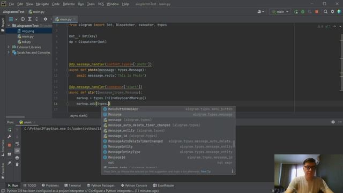Click the Project panel horizontal scrollbar
The image size is (343, 193).
(x=16, y=117)
